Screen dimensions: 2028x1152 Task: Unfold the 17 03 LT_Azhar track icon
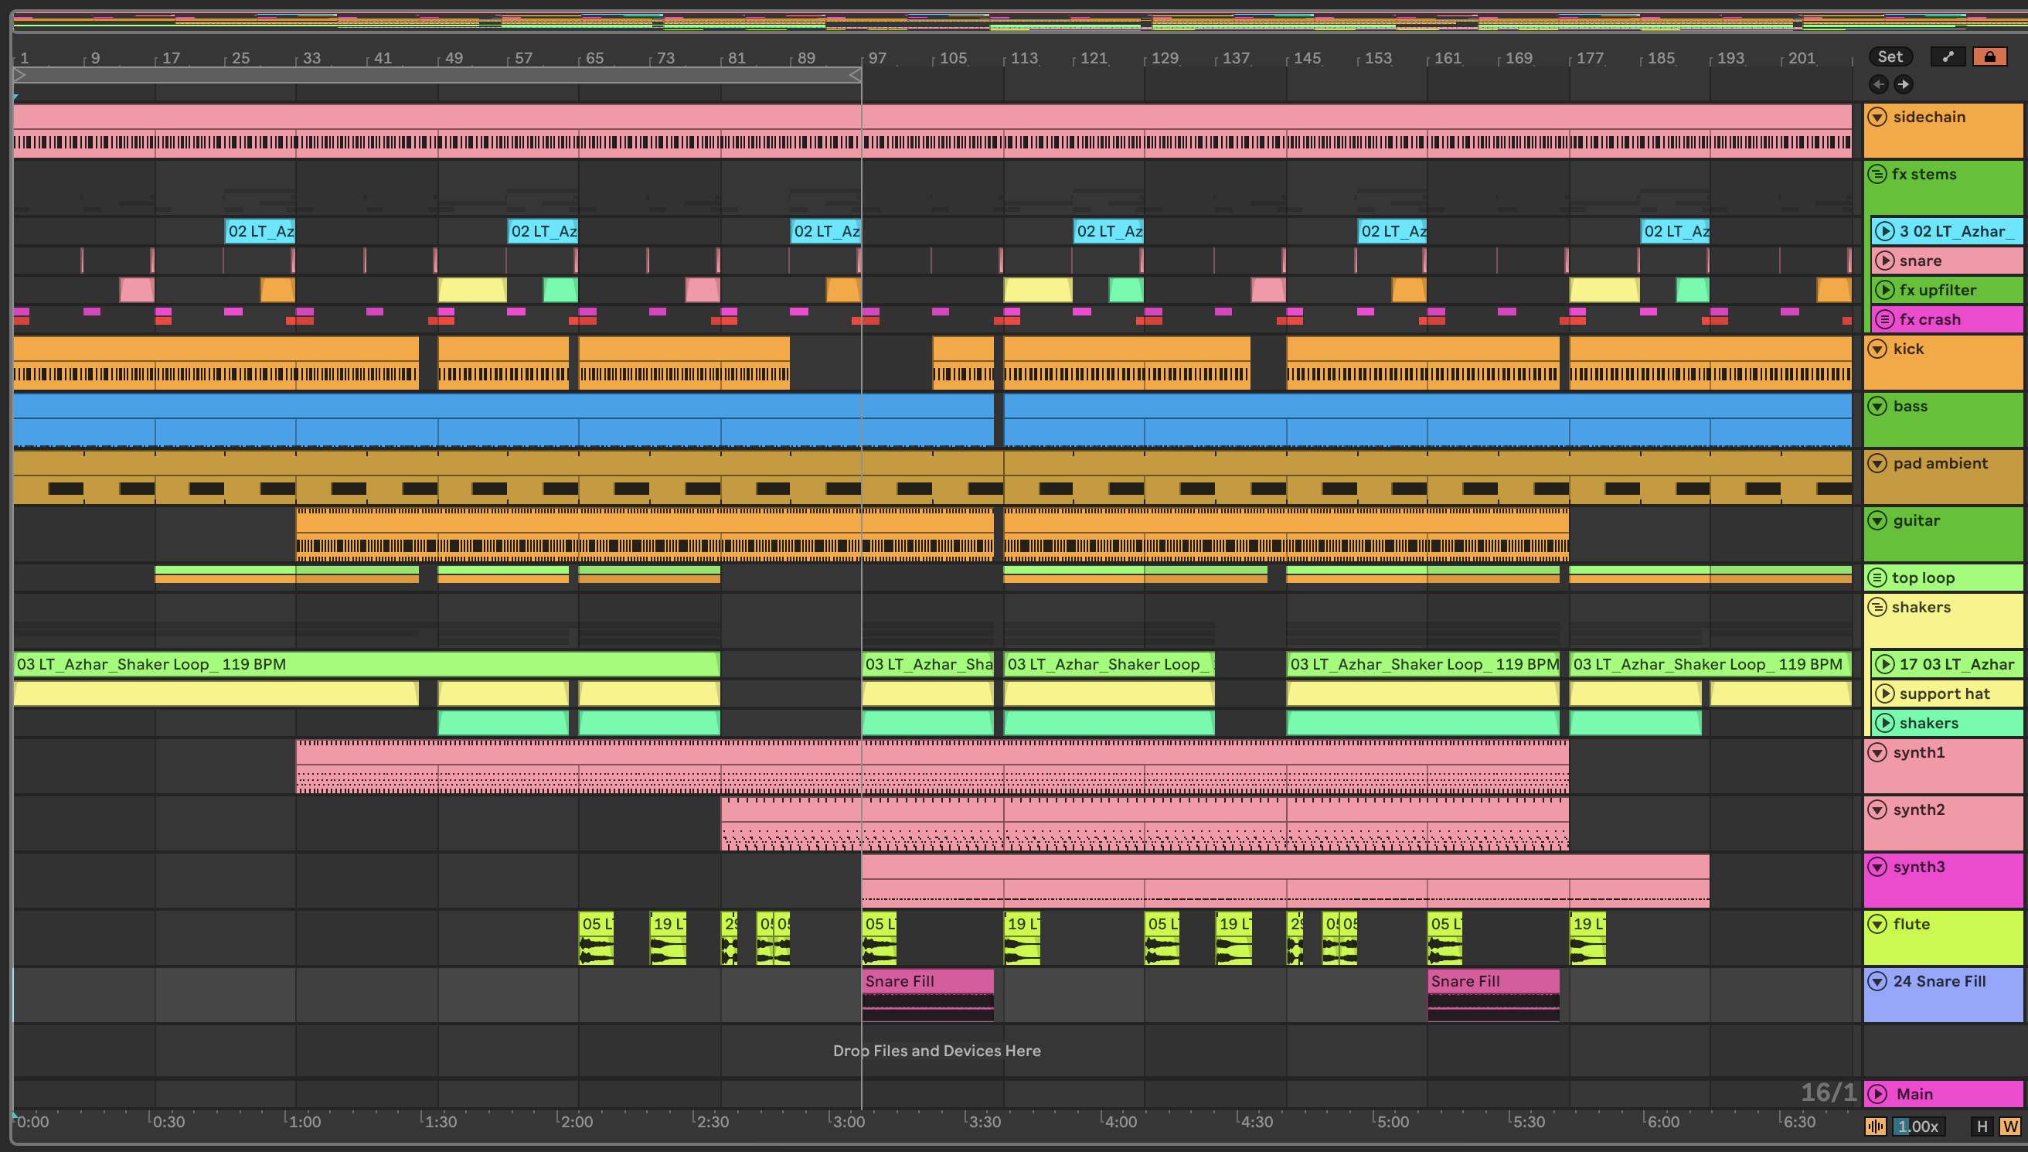[1885, 664]
